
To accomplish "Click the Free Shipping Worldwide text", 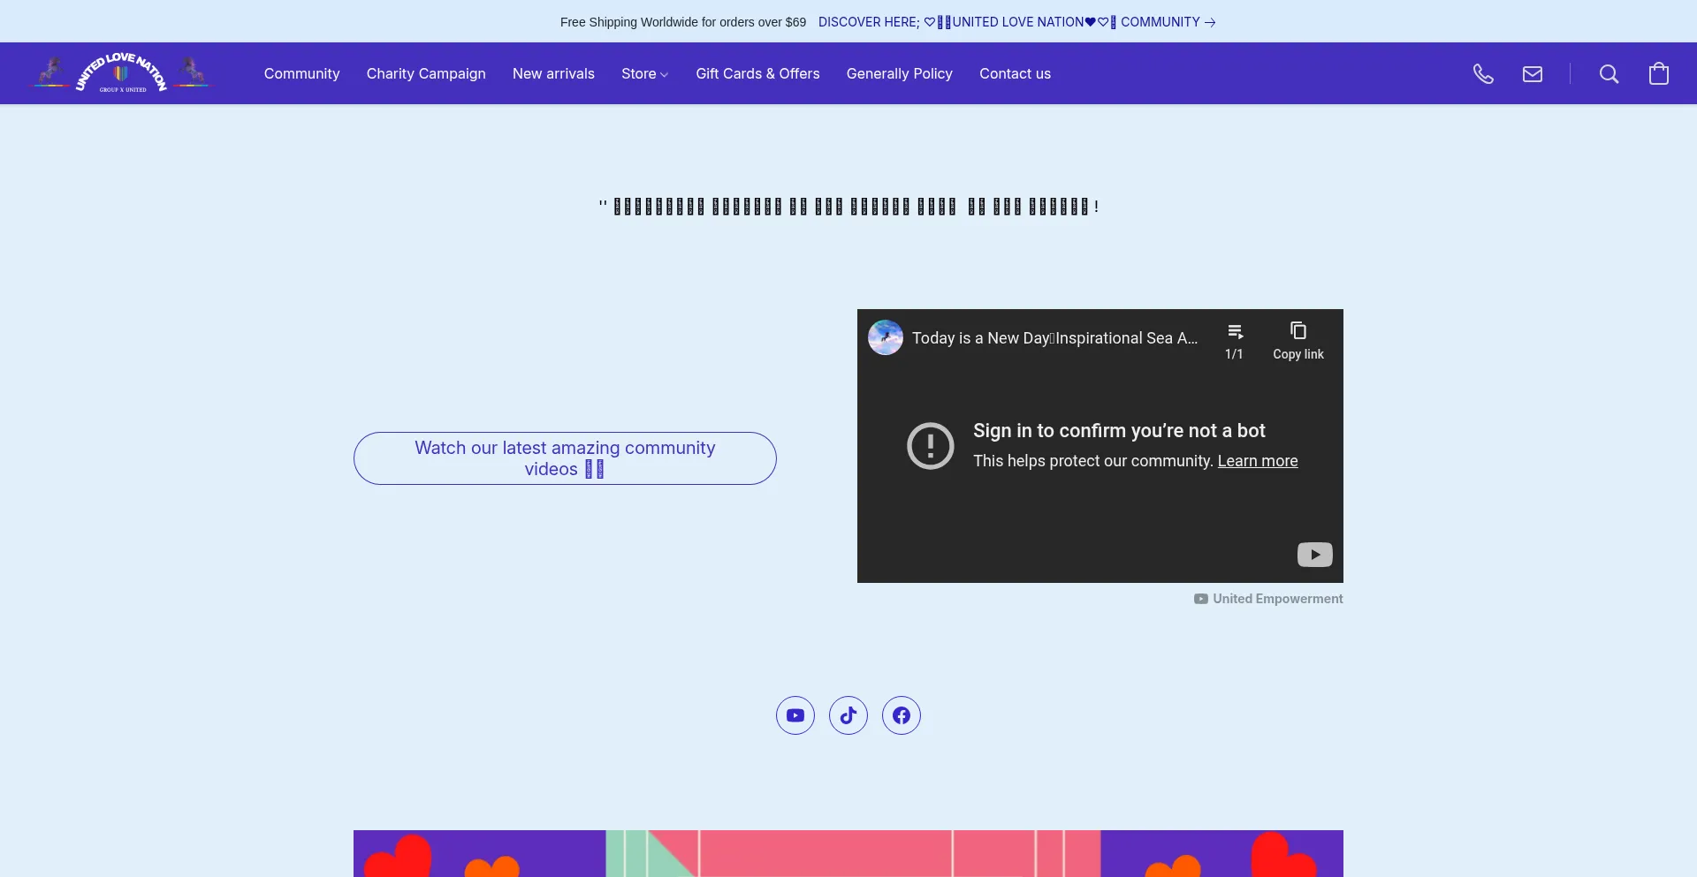I will tap(683, 22).
